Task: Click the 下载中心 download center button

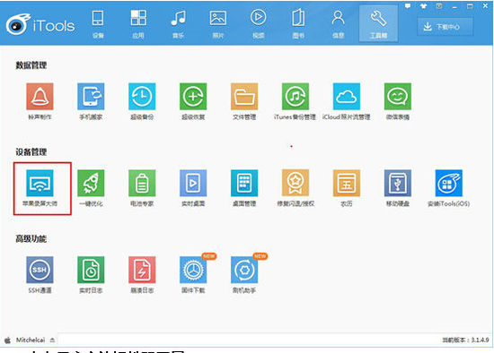Action: (x=445, y=27)
